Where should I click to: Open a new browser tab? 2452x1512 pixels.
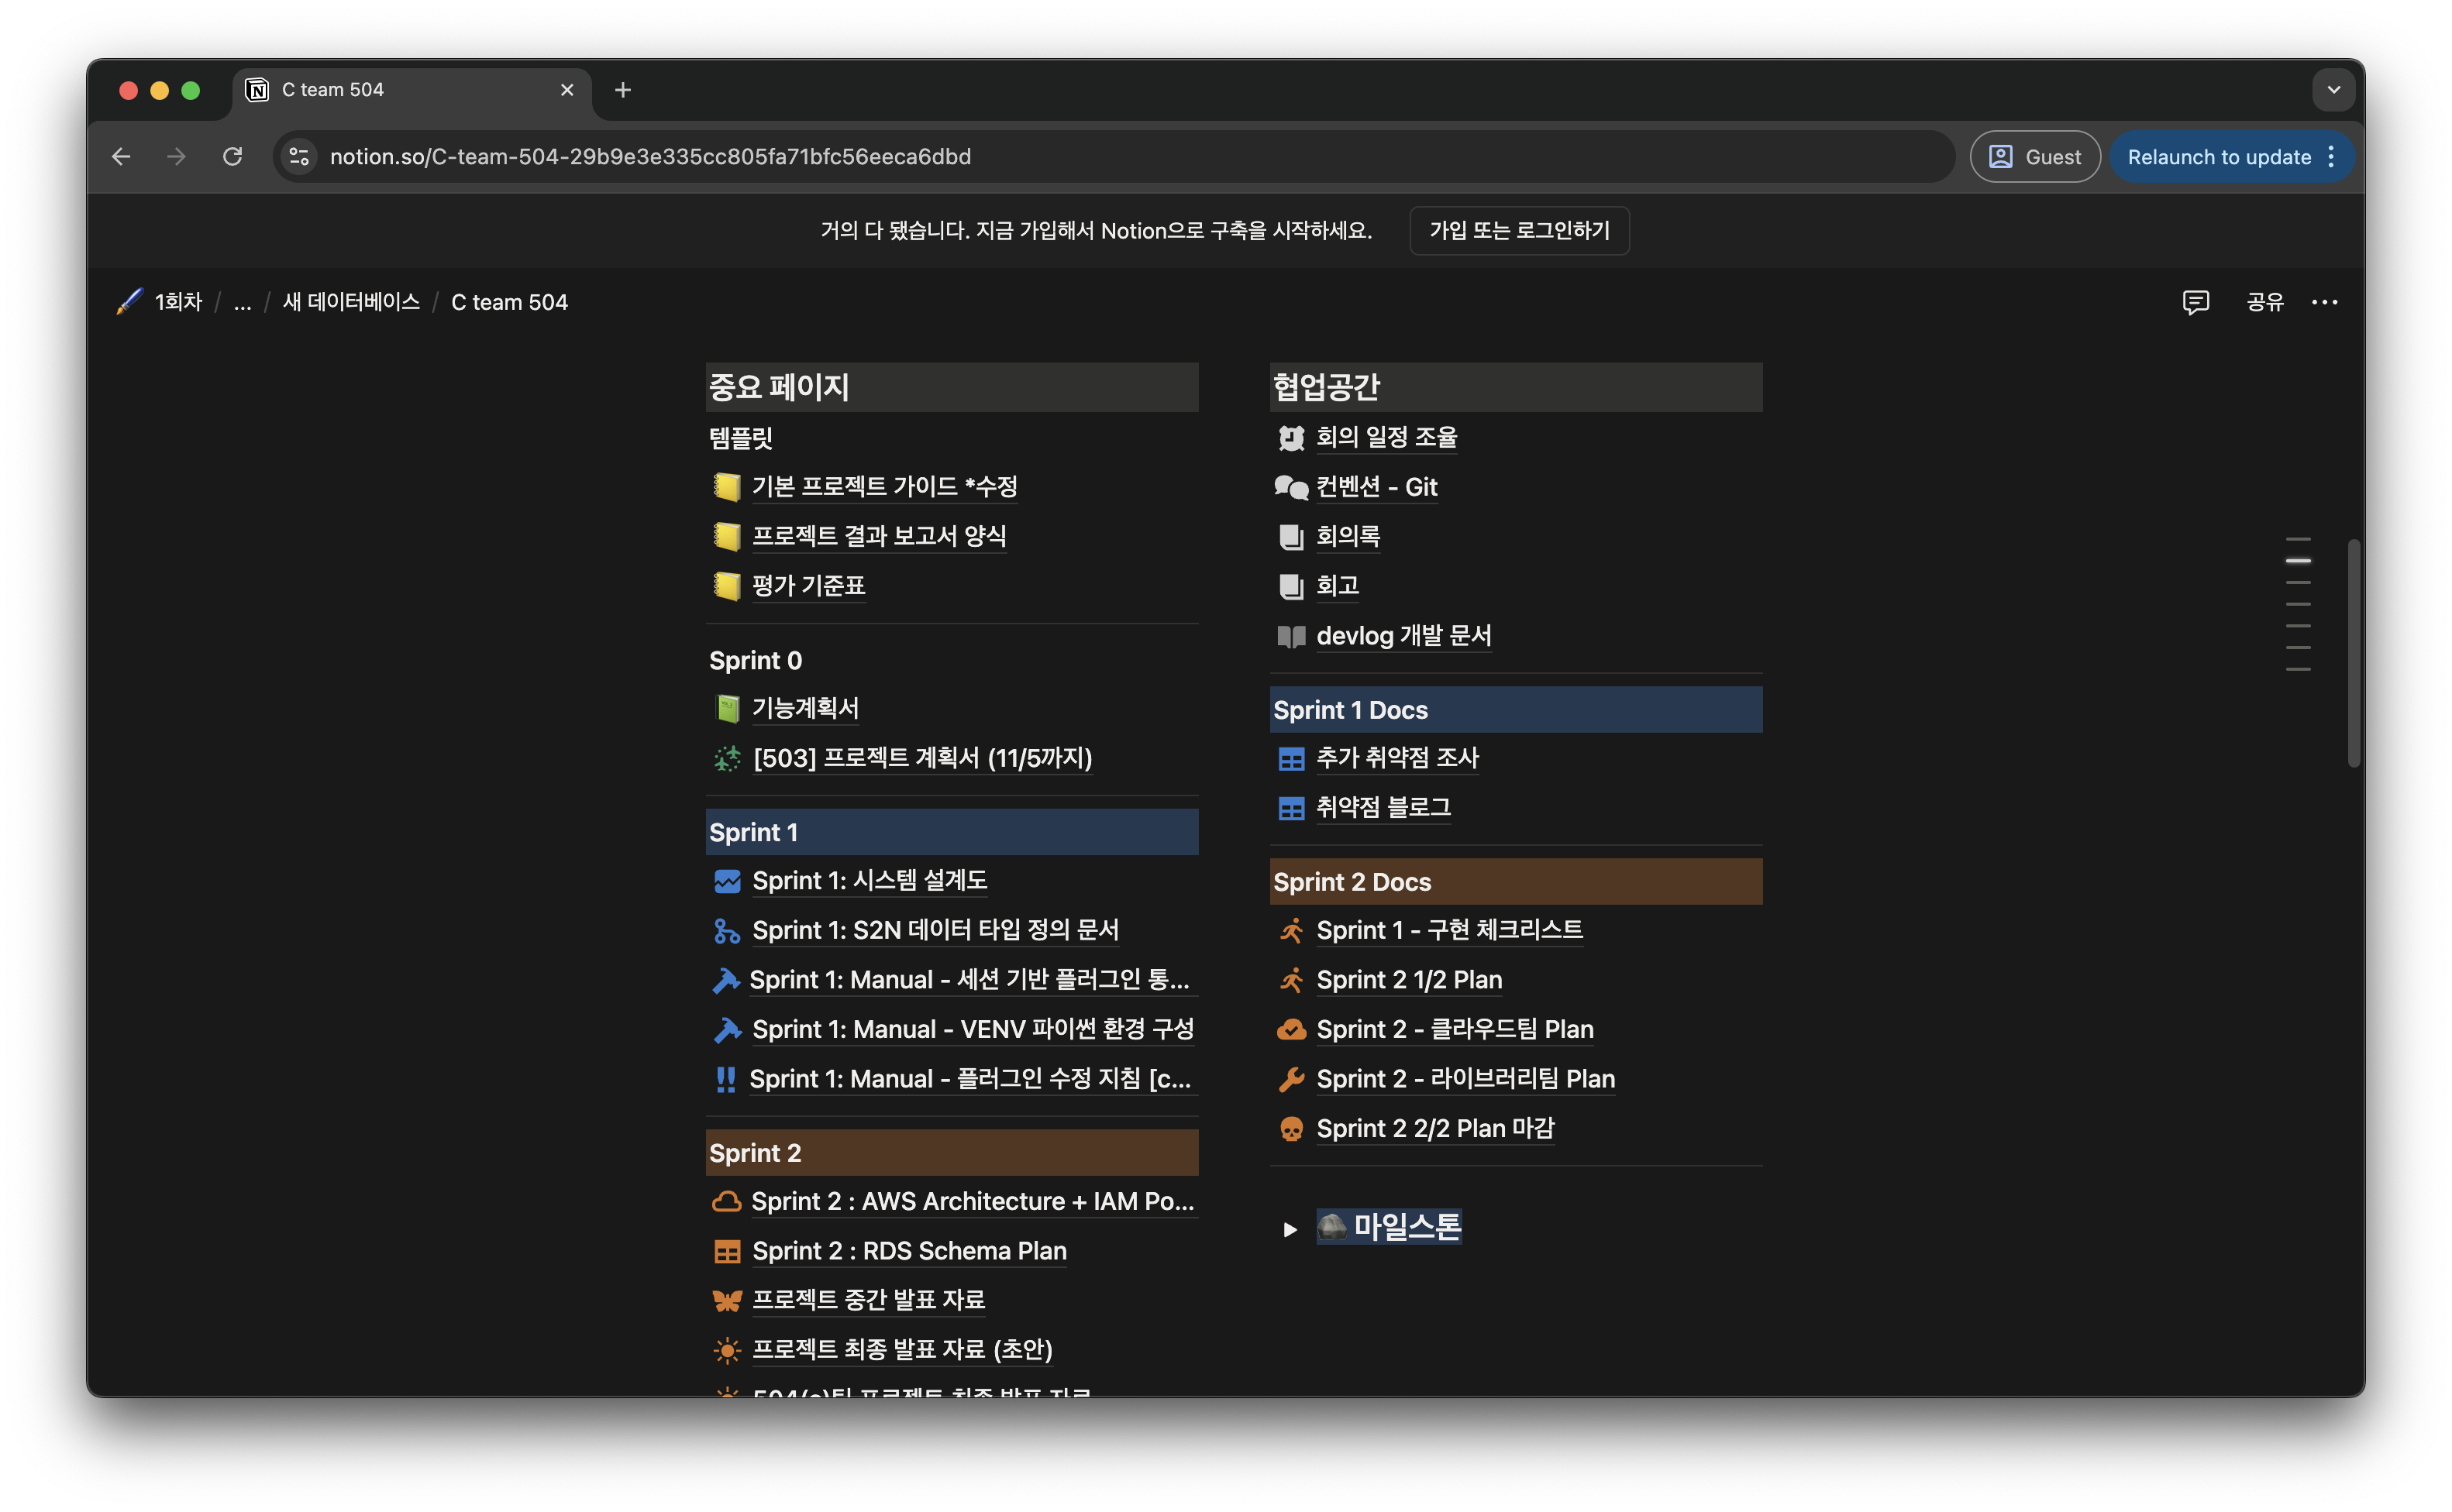(622, 90)
